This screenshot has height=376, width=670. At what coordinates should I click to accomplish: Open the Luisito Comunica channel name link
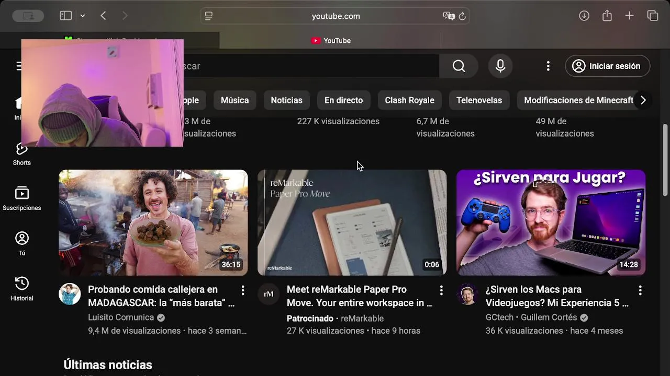point(121,318)
